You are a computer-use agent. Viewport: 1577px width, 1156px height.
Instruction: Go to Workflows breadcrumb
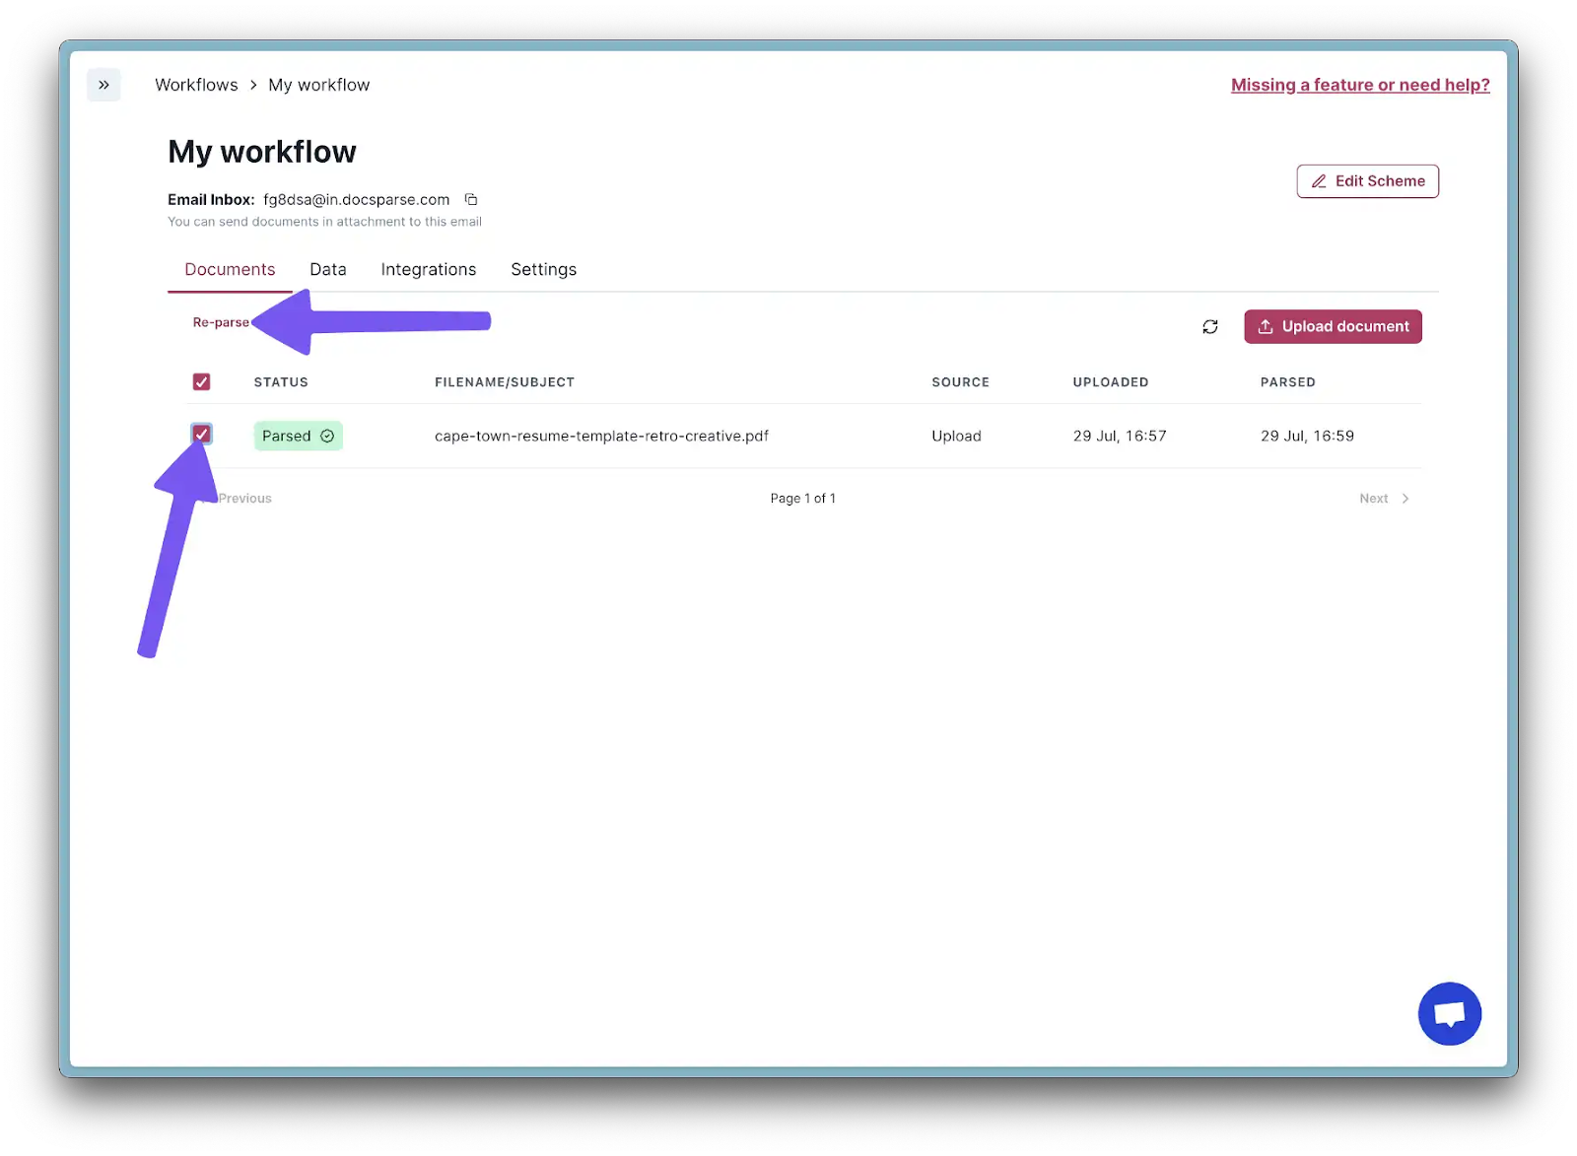(x=196, y=85)
